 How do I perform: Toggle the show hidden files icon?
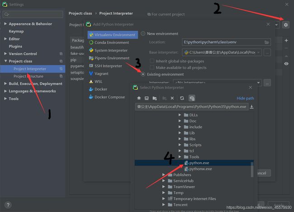192,98
